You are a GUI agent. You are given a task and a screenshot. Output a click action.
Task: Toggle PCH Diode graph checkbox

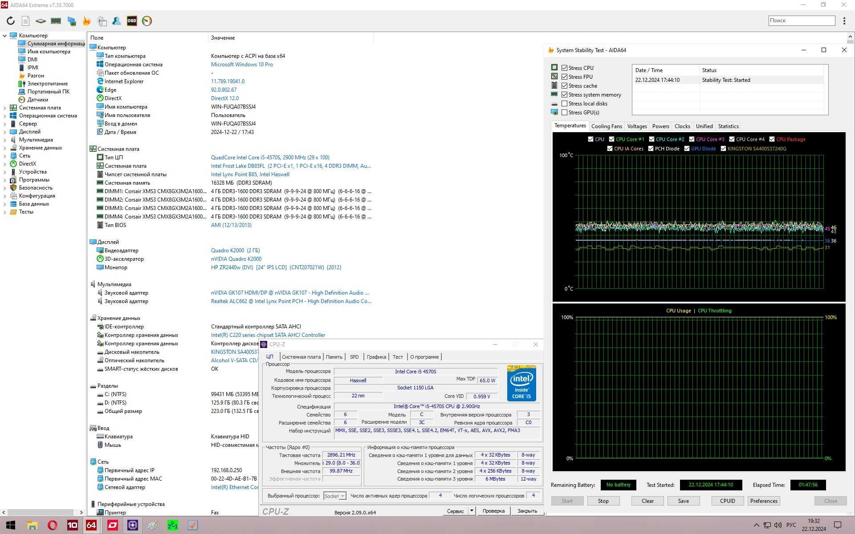click(x=651, y=149)
